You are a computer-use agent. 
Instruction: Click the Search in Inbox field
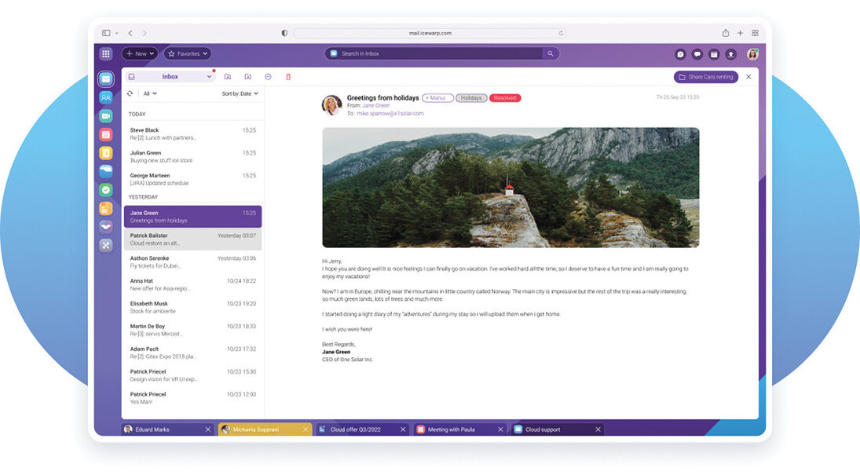434,53
